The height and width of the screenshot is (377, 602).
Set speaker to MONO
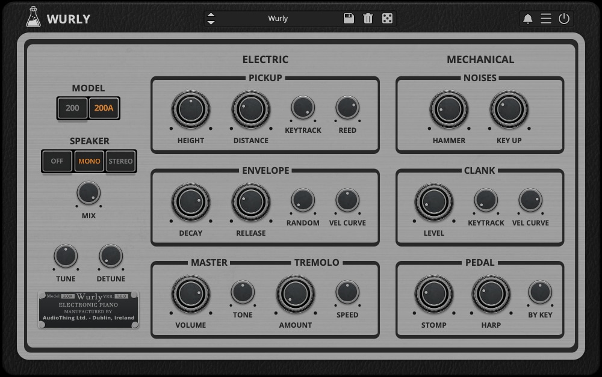(x=89, y=161)
